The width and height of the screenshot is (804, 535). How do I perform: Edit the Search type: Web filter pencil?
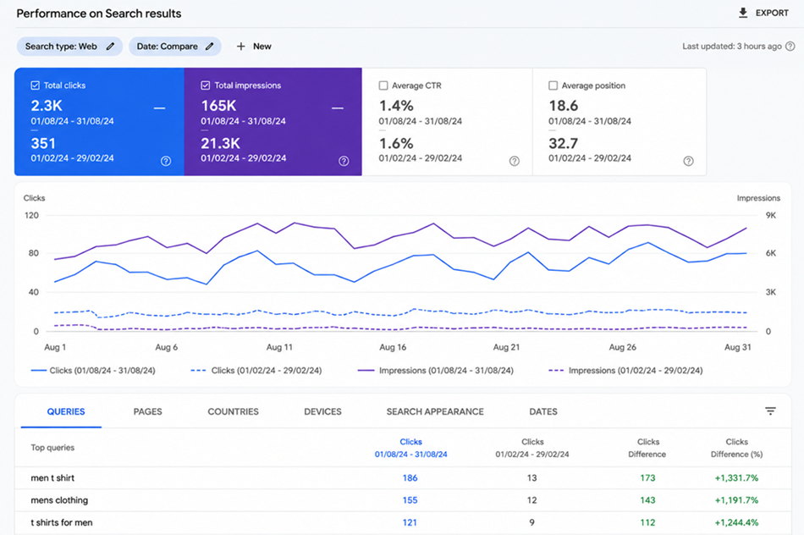point(110,47)
